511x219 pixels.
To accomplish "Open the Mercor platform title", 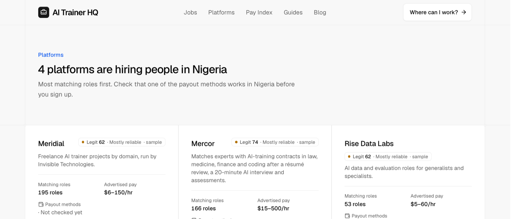I will (203, 143).
